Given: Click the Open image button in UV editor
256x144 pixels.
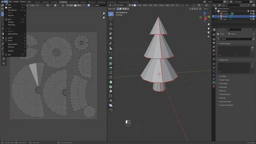Looking at the screenshot, I should pyautogui.click(x=78, y=5).
